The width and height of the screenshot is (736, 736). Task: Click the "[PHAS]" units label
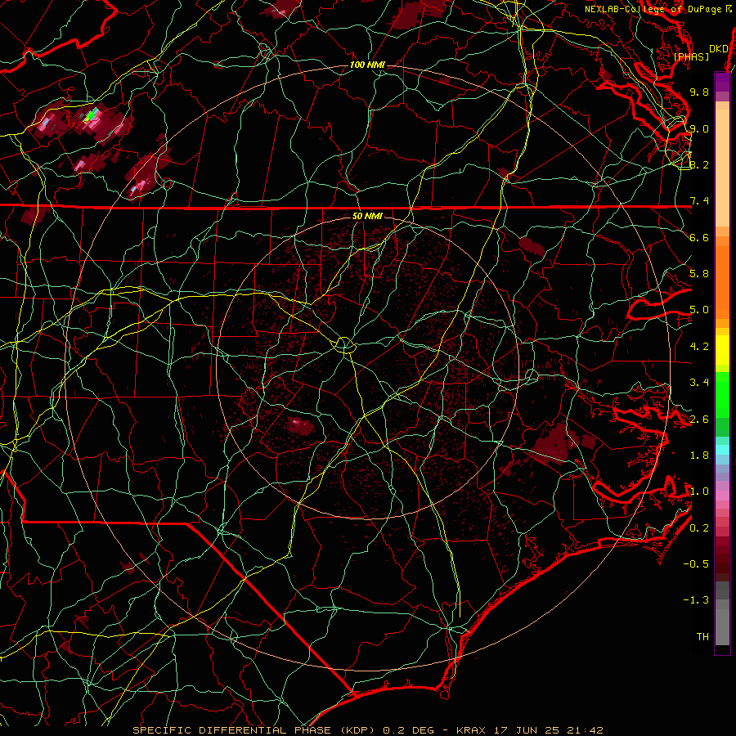pyautogui.click(x=691, y=56)
